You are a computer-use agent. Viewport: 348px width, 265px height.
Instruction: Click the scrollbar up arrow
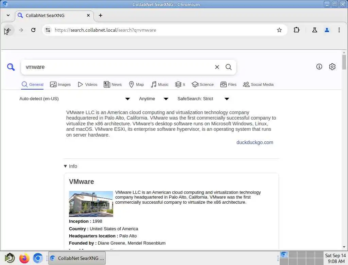pos(344,53)
